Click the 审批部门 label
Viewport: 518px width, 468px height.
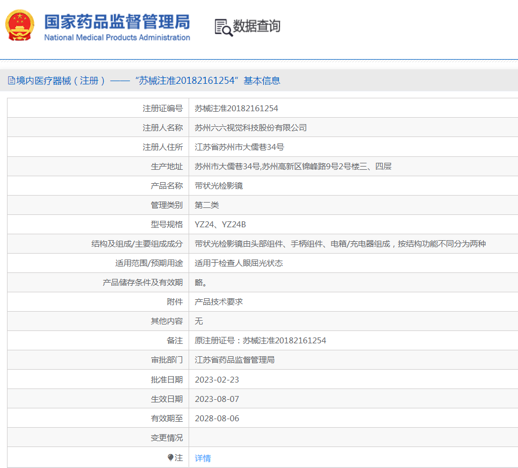point(167,360)
